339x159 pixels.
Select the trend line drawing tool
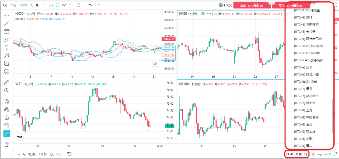click(7, 23)
